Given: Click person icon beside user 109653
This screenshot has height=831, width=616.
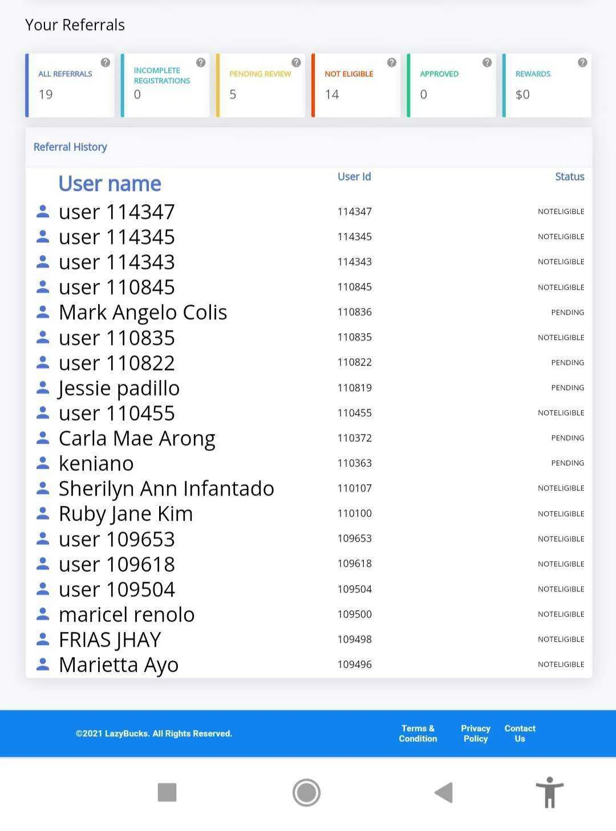Looking at the screenshot, I should [x=43, y=538].
